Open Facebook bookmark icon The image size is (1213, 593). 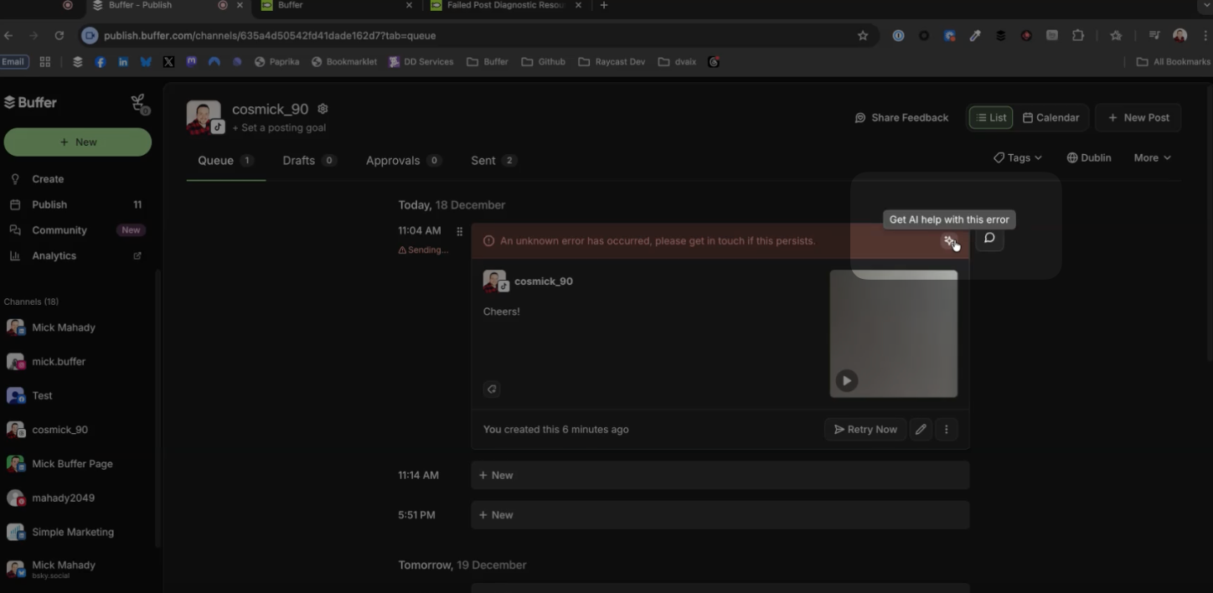[101, 62]
